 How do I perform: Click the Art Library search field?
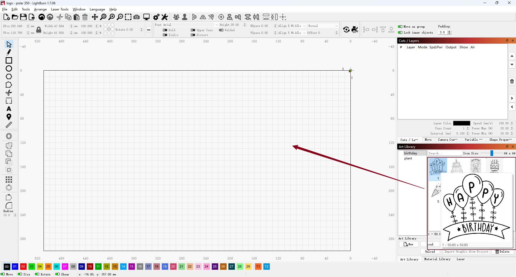[445, 153]
